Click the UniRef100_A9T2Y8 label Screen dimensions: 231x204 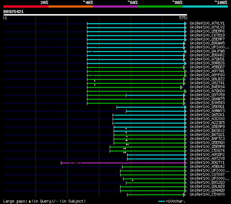(x=207, y=159)
